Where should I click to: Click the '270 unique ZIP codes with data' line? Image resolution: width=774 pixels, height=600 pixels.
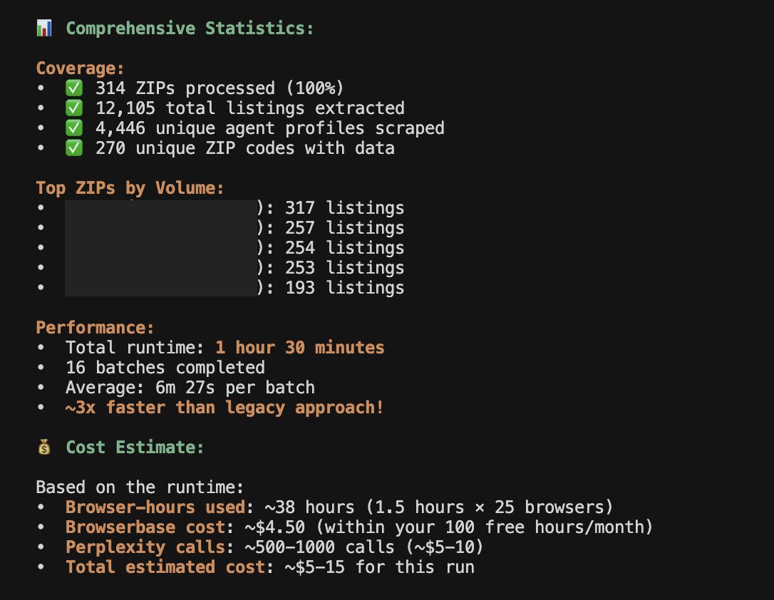coord(245,148)
